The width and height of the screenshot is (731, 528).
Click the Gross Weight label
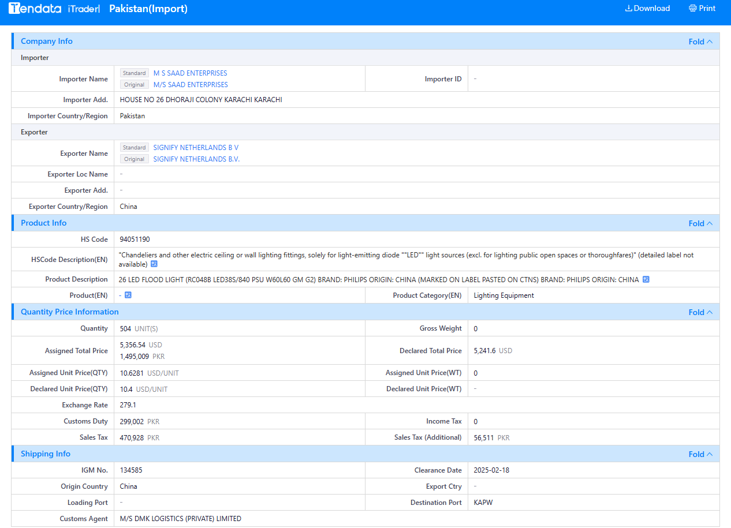tap(441, 329)
